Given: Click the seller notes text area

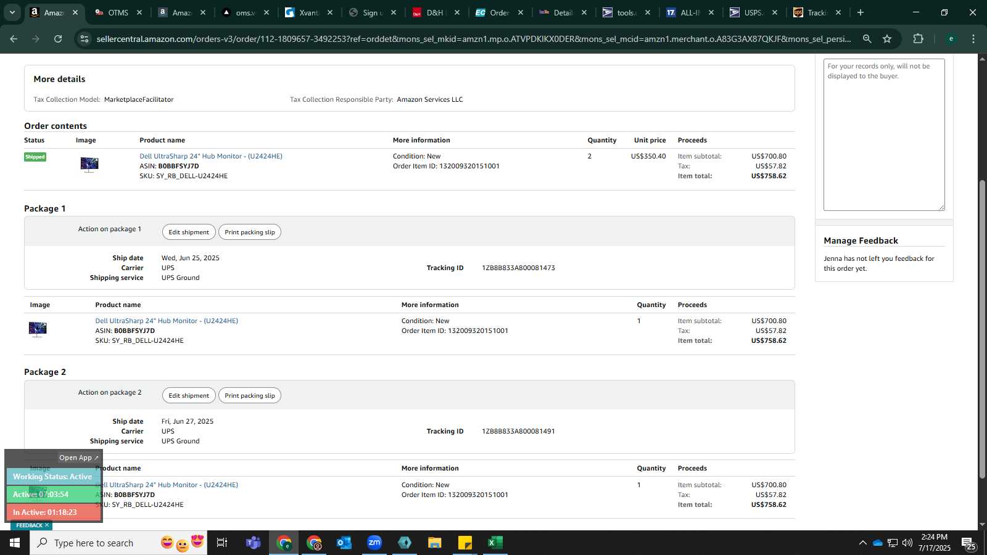Looking at the screenshot, I should 884,134.
